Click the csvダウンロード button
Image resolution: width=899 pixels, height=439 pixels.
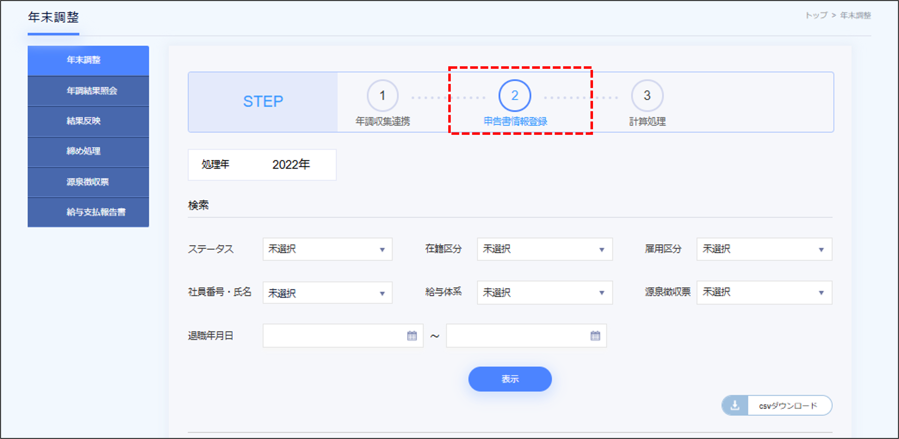(x=788, y=405)
